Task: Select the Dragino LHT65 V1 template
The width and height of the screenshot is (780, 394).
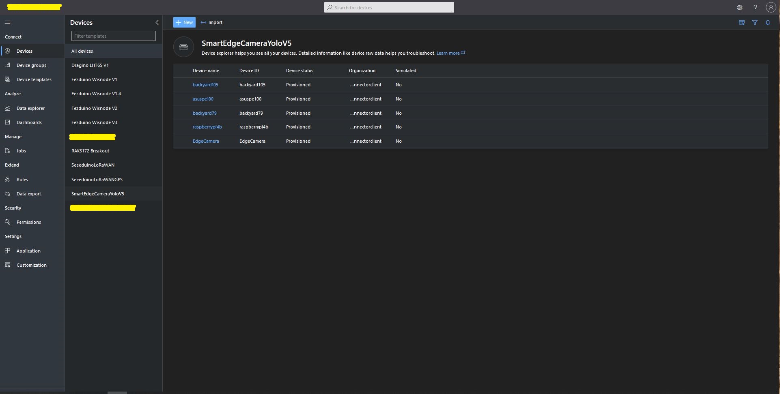Action: tap(90, 65)
